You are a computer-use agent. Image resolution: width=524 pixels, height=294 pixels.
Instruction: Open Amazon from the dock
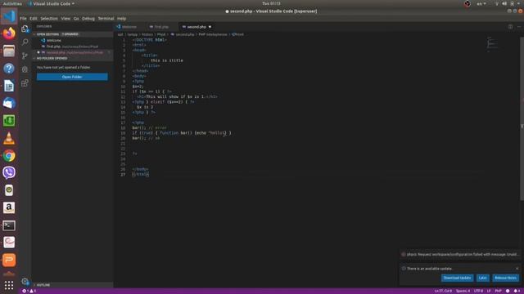point(9,207)
